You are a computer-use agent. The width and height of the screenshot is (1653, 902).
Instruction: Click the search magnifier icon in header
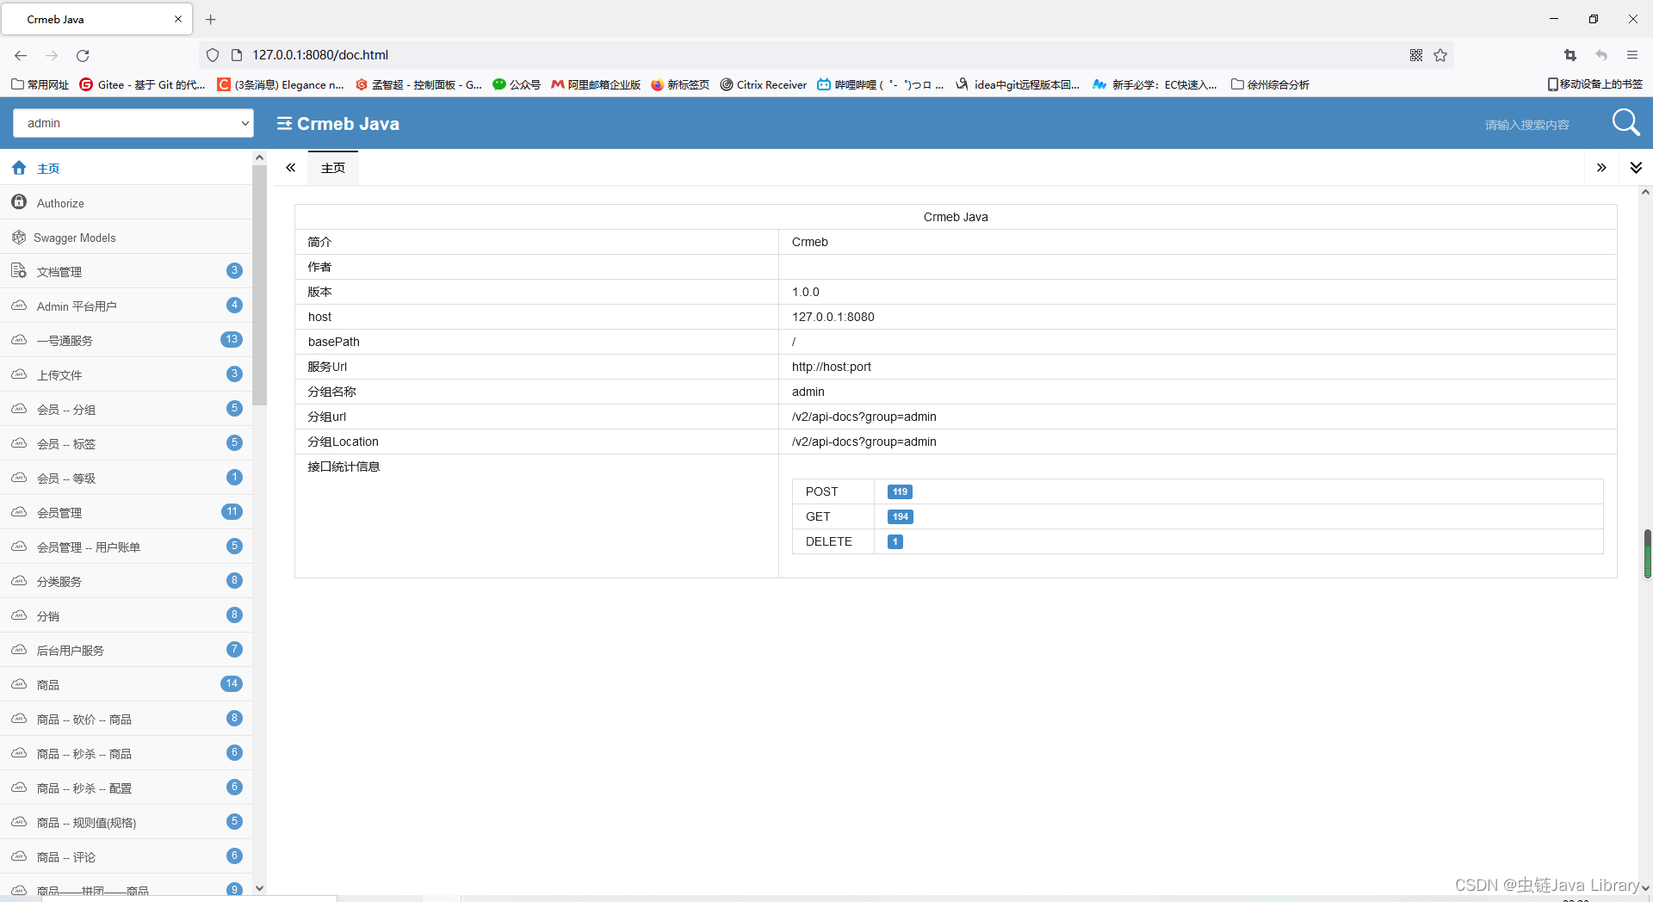[x=1625, y=123]
